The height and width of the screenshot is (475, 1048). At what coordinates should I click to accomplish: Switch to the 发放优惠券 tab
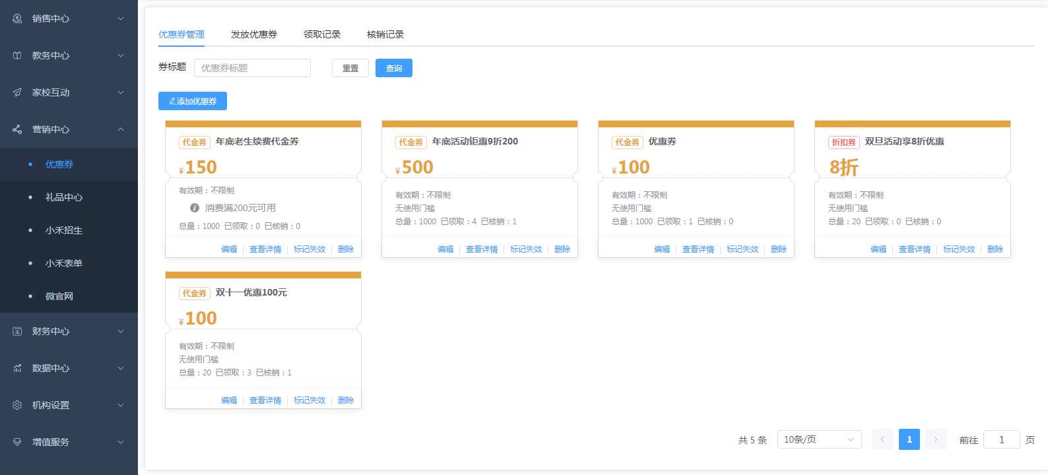tap(254, 34)
